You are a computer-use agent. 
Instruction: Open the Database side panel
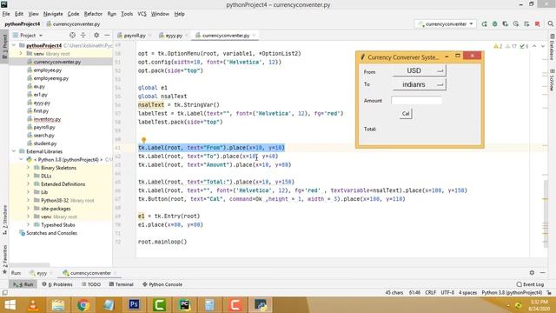(x=553, y=46)
